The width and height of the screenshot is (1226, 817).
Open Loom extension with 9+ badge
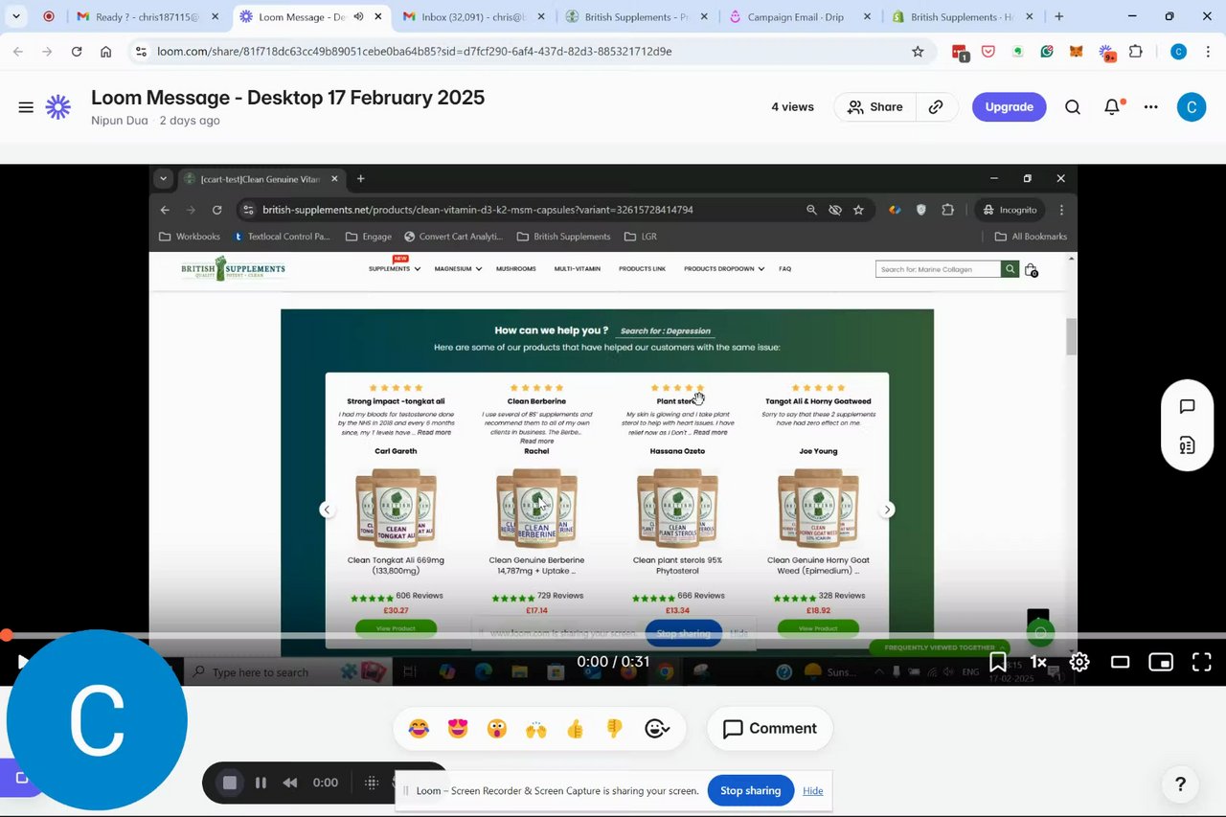(x=1107, y=53)
